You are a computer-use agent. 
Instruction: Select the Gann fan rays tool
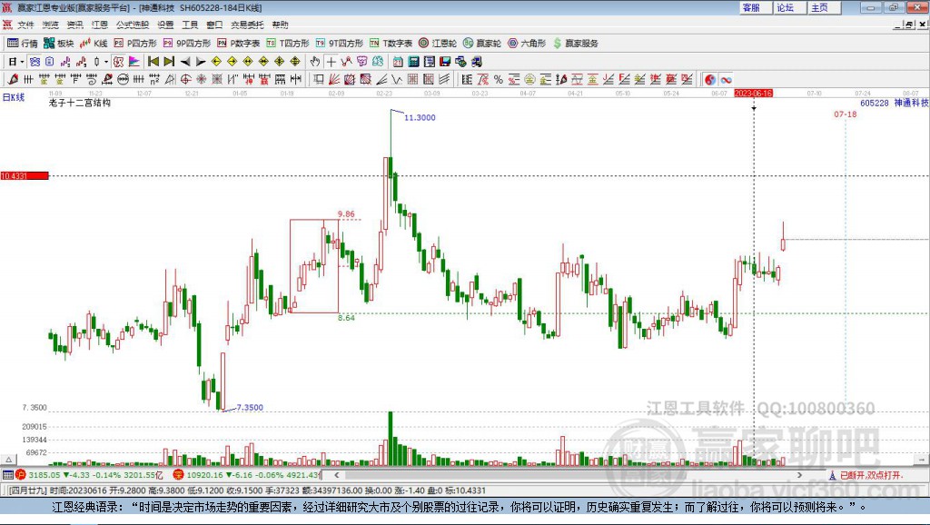point(334,80)
